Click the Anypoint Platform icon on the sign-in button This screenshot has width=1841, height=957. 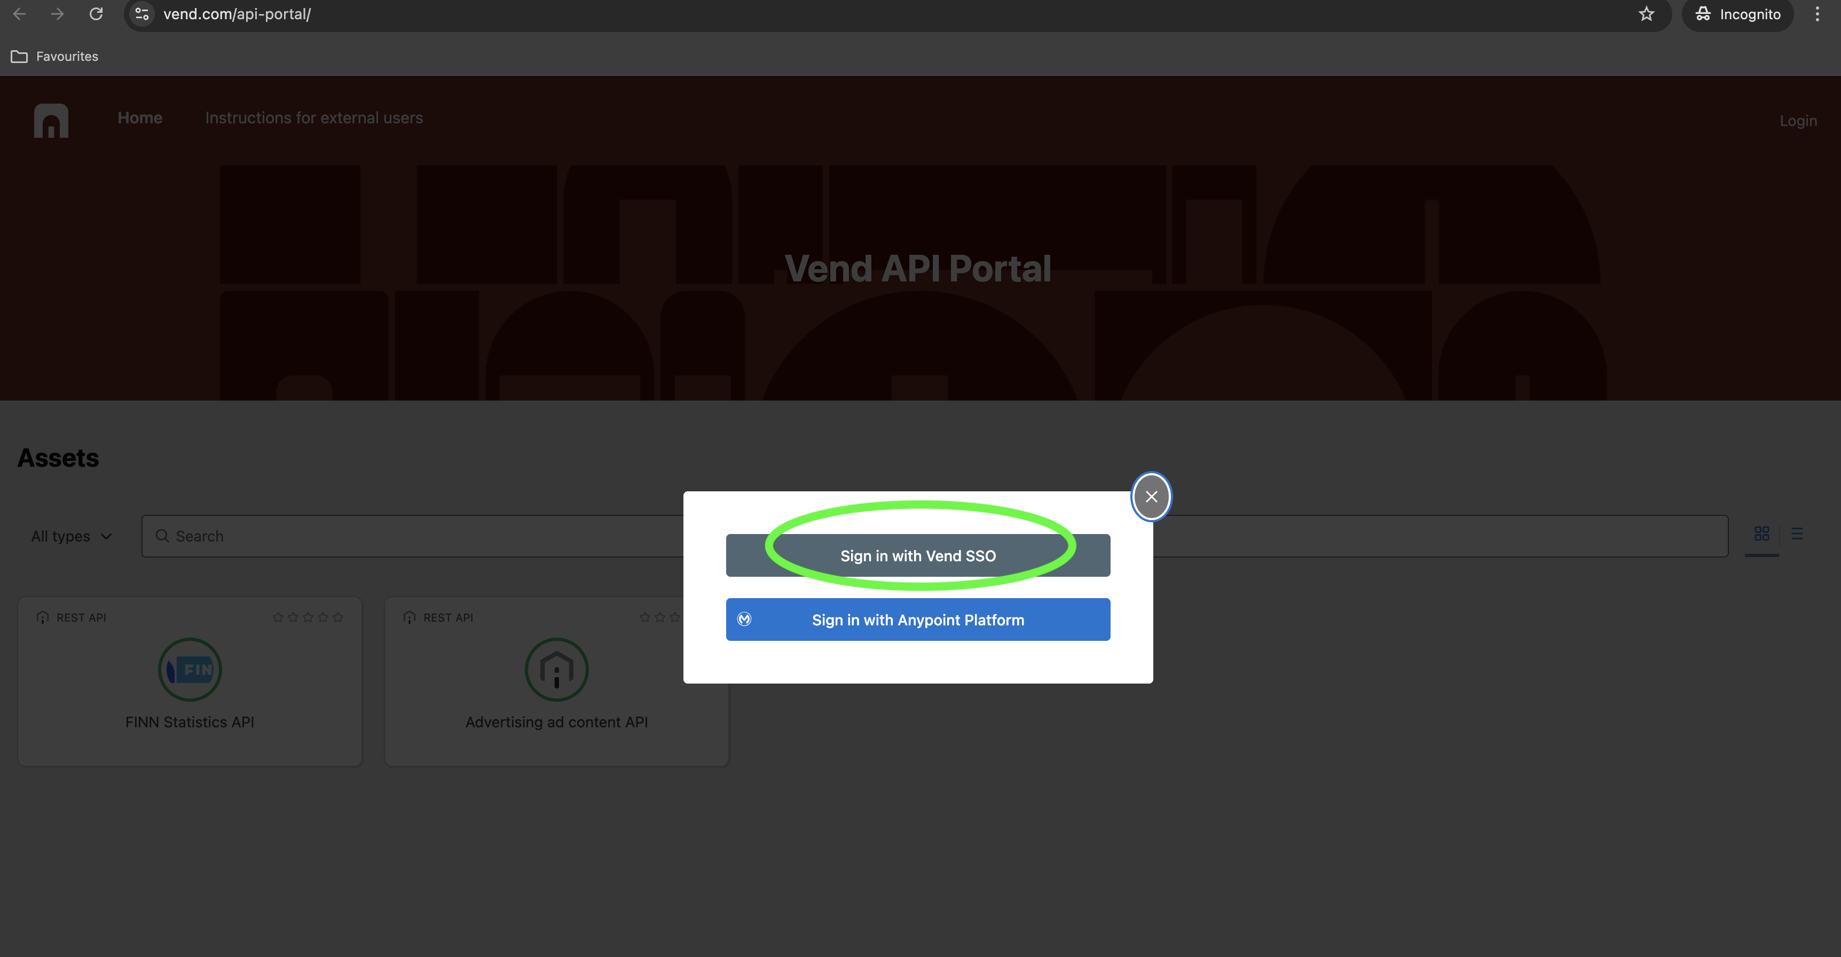[746, 619]
